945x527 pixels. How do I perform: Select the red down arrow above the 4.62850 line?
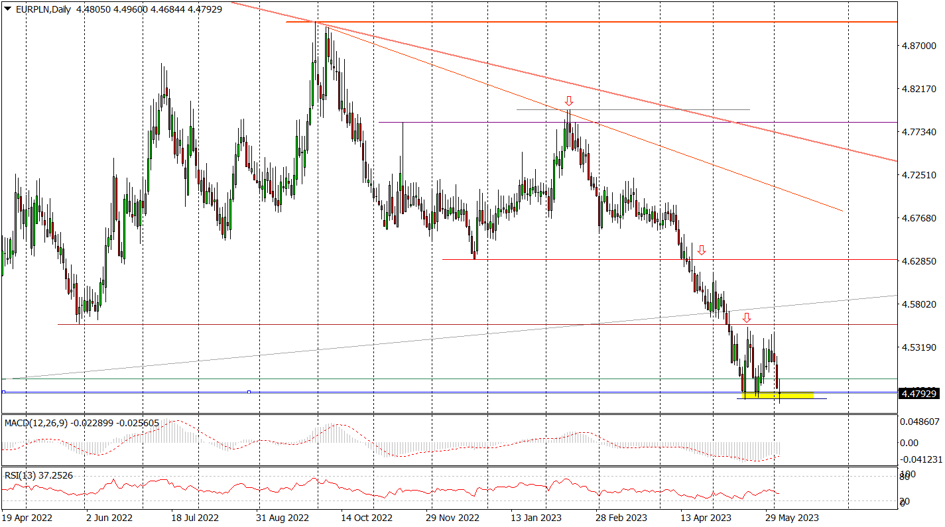(702, 250)
